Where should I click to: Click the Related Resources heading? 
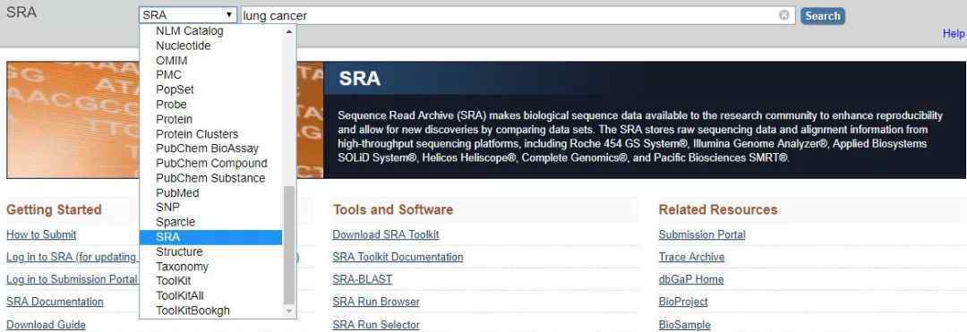[718, 210]
